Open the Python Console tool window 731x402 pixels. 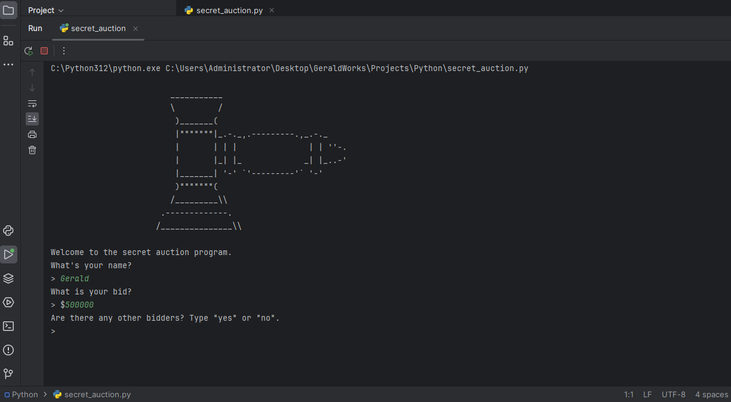[x=8, y=231]
